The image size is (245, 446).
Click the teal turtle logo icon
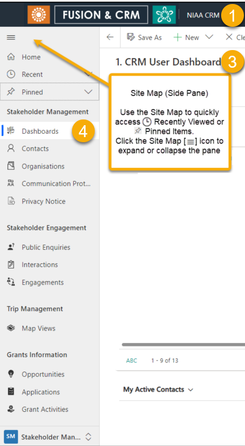click(164, 15)
